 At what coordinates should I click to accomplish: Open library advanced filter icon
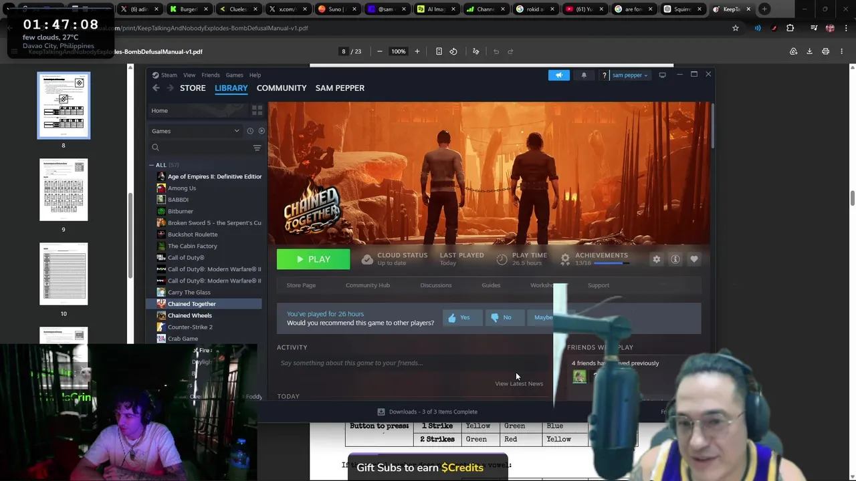(x=257, y=148)
